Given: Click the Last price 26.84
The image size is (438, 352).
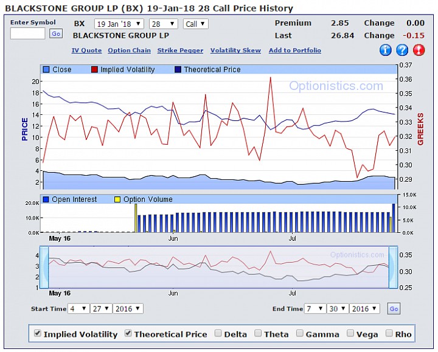Looking at the screenshot, I should click(342, 35).
